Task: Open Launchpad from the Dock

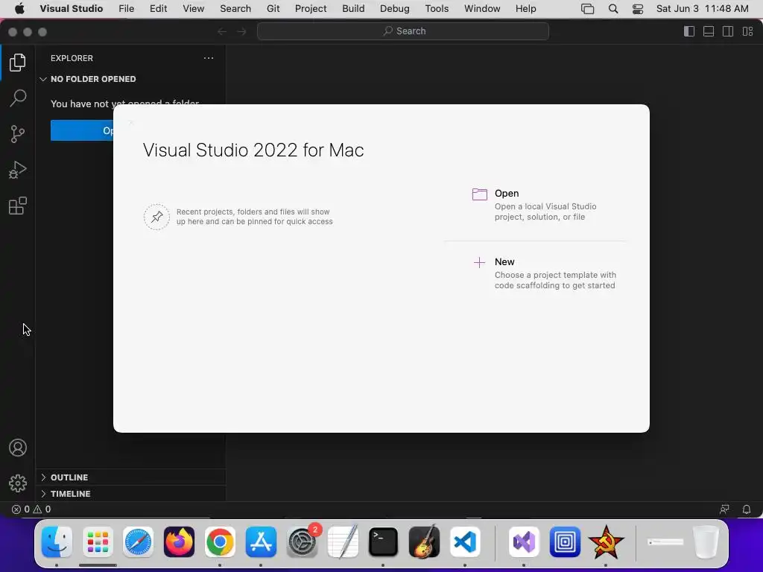Action: point(98,542)
